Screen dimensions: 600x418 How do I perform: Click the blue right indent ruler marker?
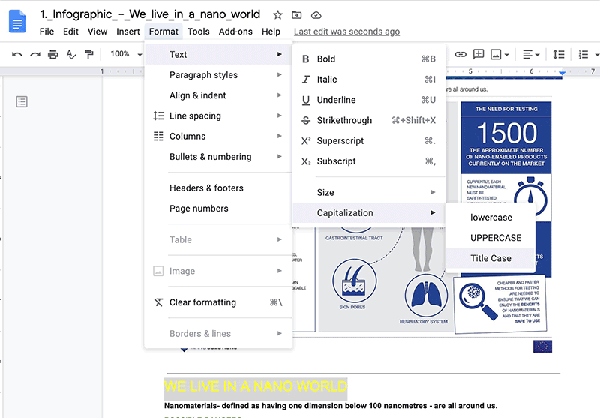(x=562, y=72)
